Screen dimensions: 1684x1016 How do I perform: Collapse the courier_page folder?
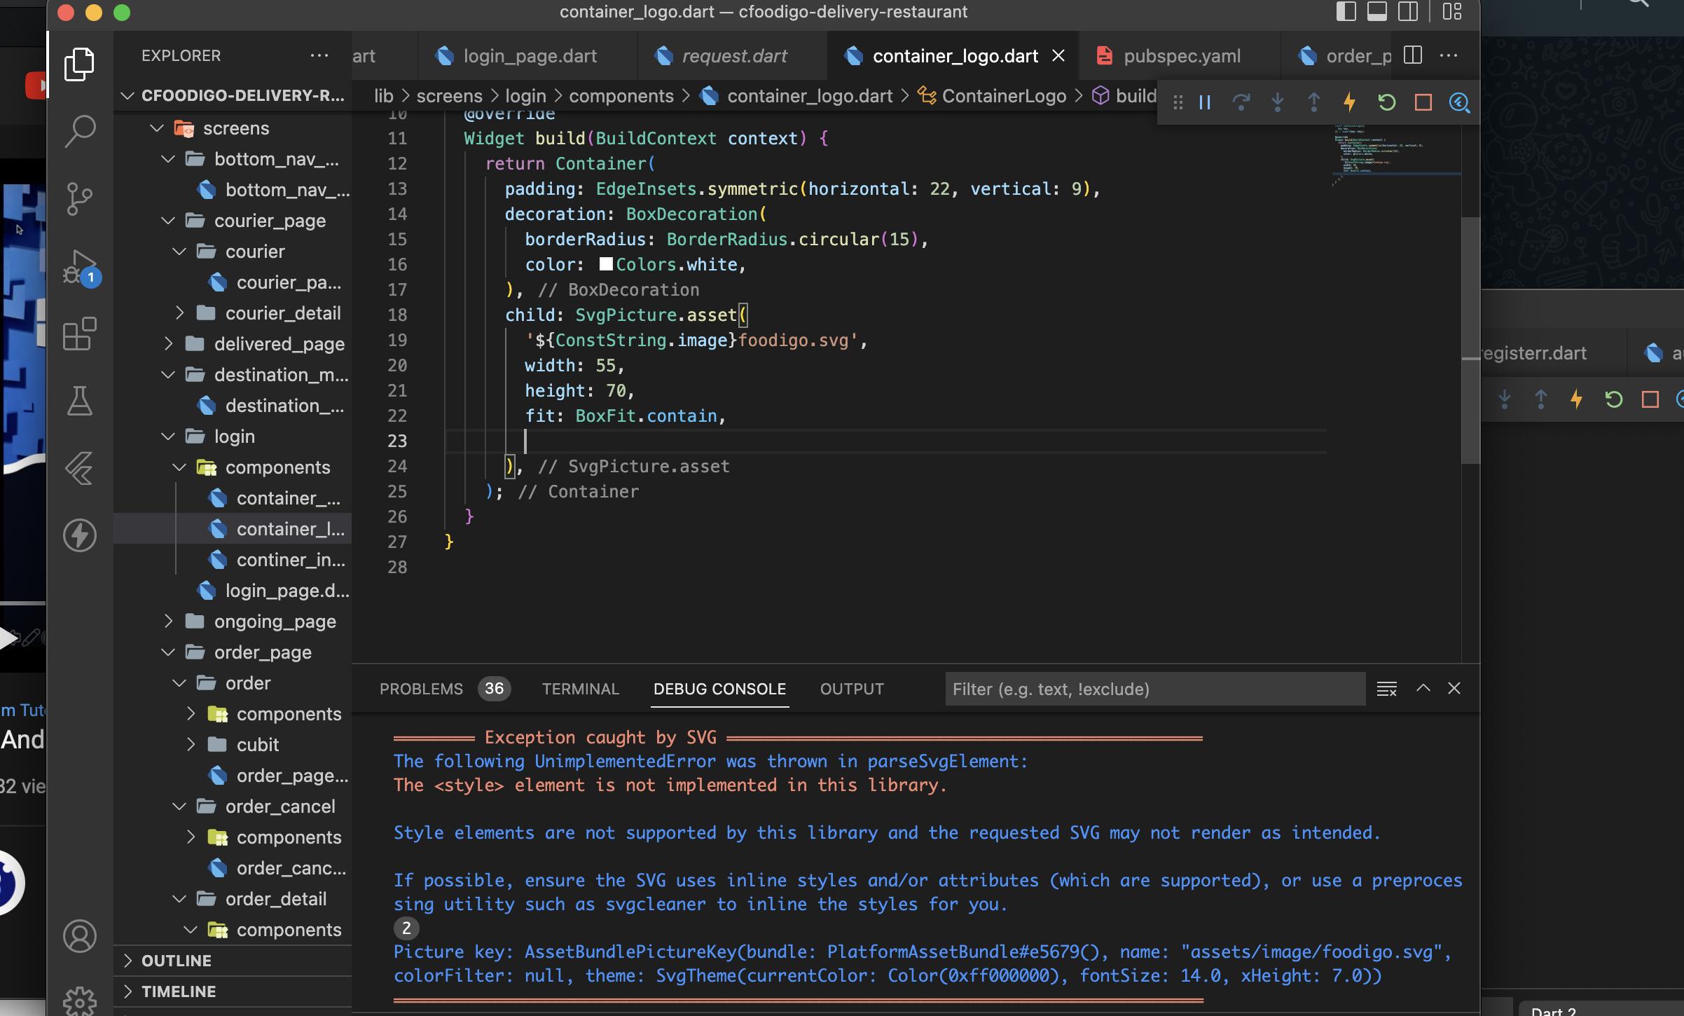(168, 221)
